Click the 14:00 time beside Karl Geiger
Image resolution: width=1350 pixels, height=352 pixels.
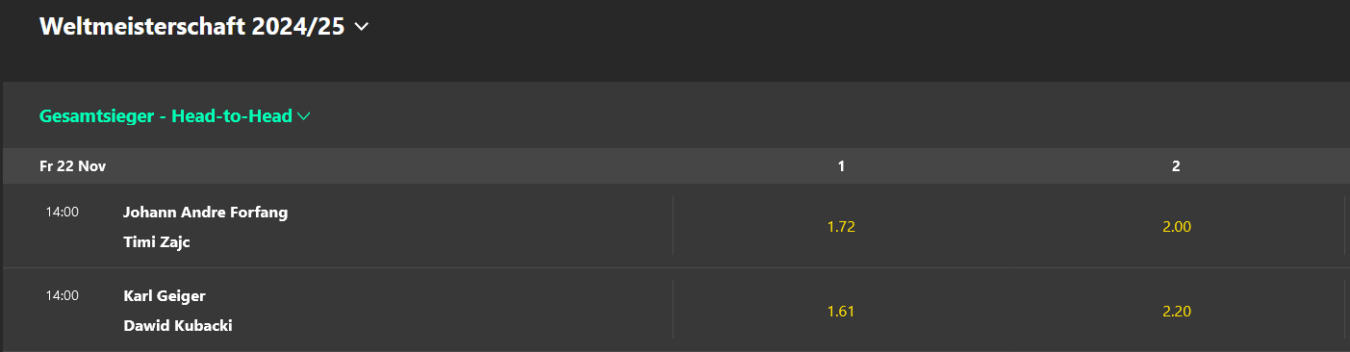62,295
